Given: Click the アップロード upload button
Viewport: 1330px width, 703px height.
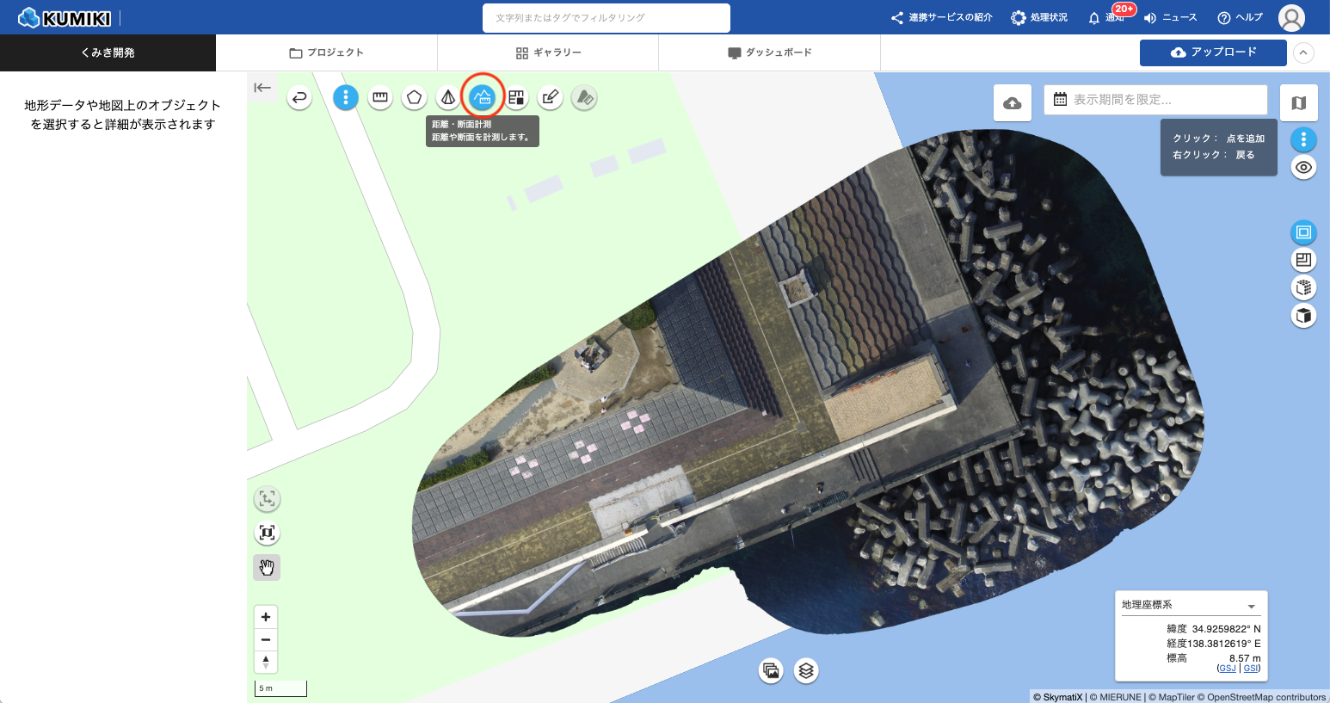Looking at the screenshot, I should point(1213,52).
